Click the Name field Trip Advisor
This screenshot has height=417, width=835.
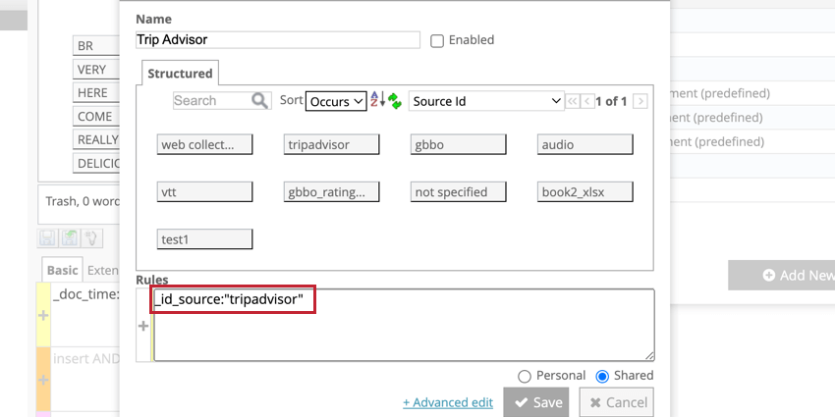pyautogui.click(x=278, y=40)
